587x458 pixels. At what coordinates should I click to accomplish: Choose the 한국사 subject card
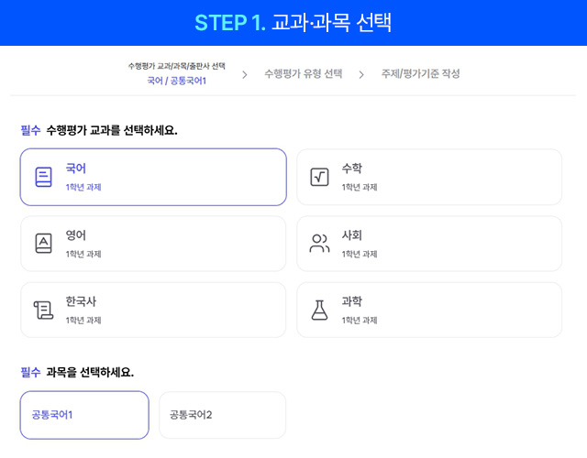153,311
